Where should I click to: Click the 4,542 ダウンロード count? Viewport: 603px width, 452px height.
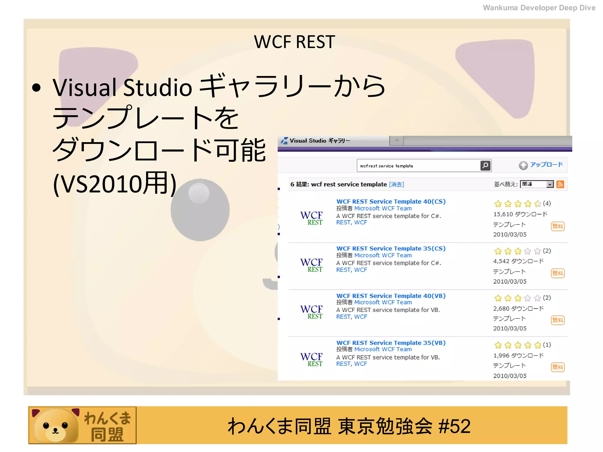[518, 261]
